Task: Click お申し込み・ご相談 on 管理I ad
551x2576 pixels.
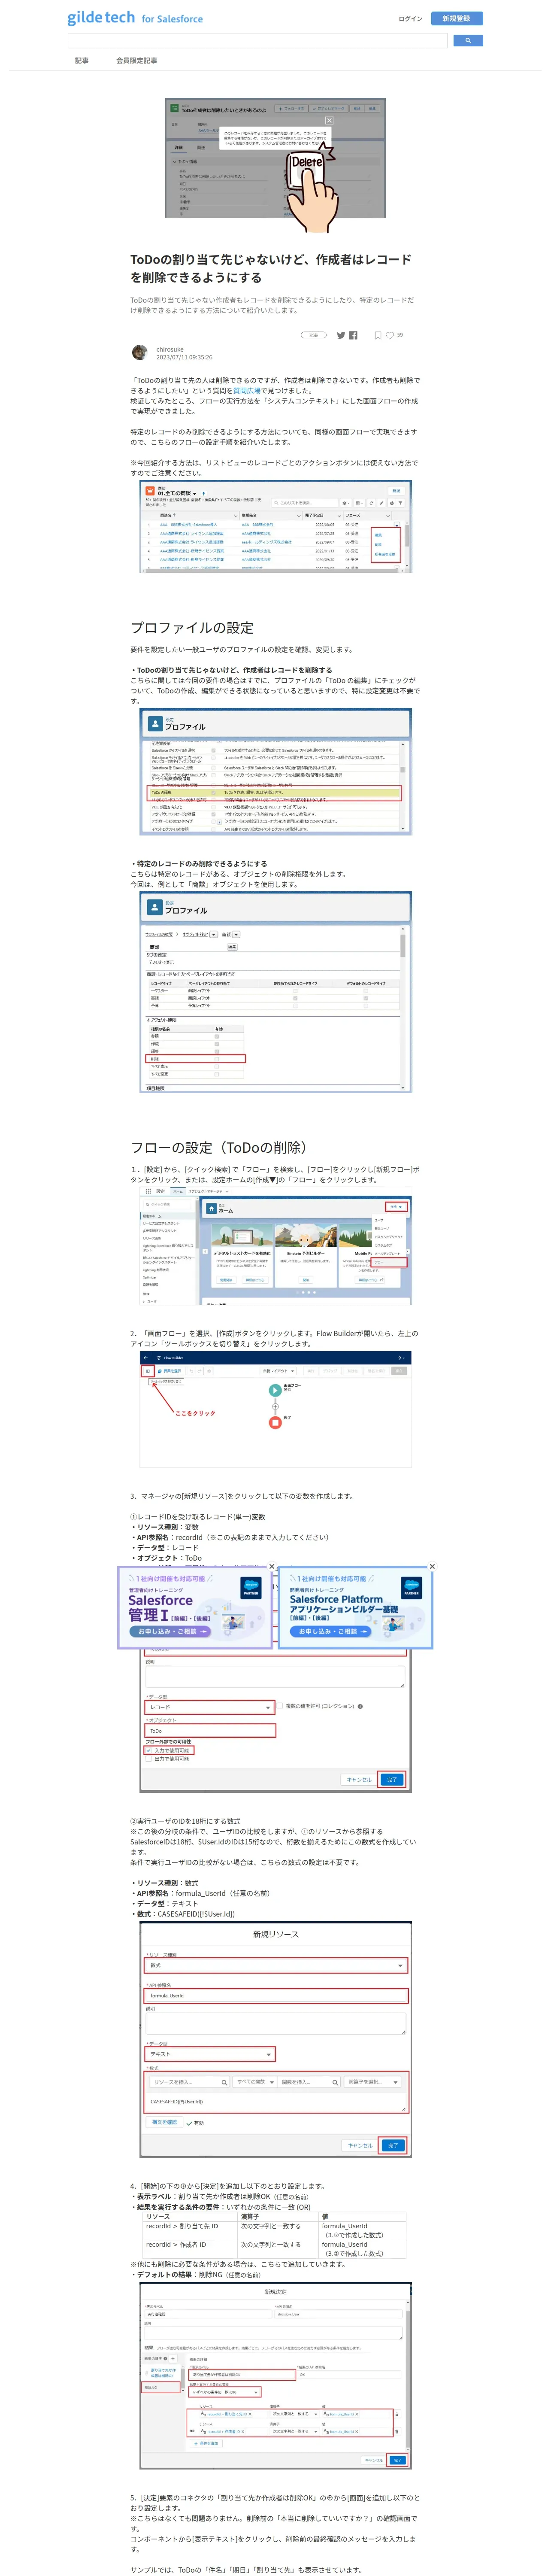Action: [x=169, y=1631]
